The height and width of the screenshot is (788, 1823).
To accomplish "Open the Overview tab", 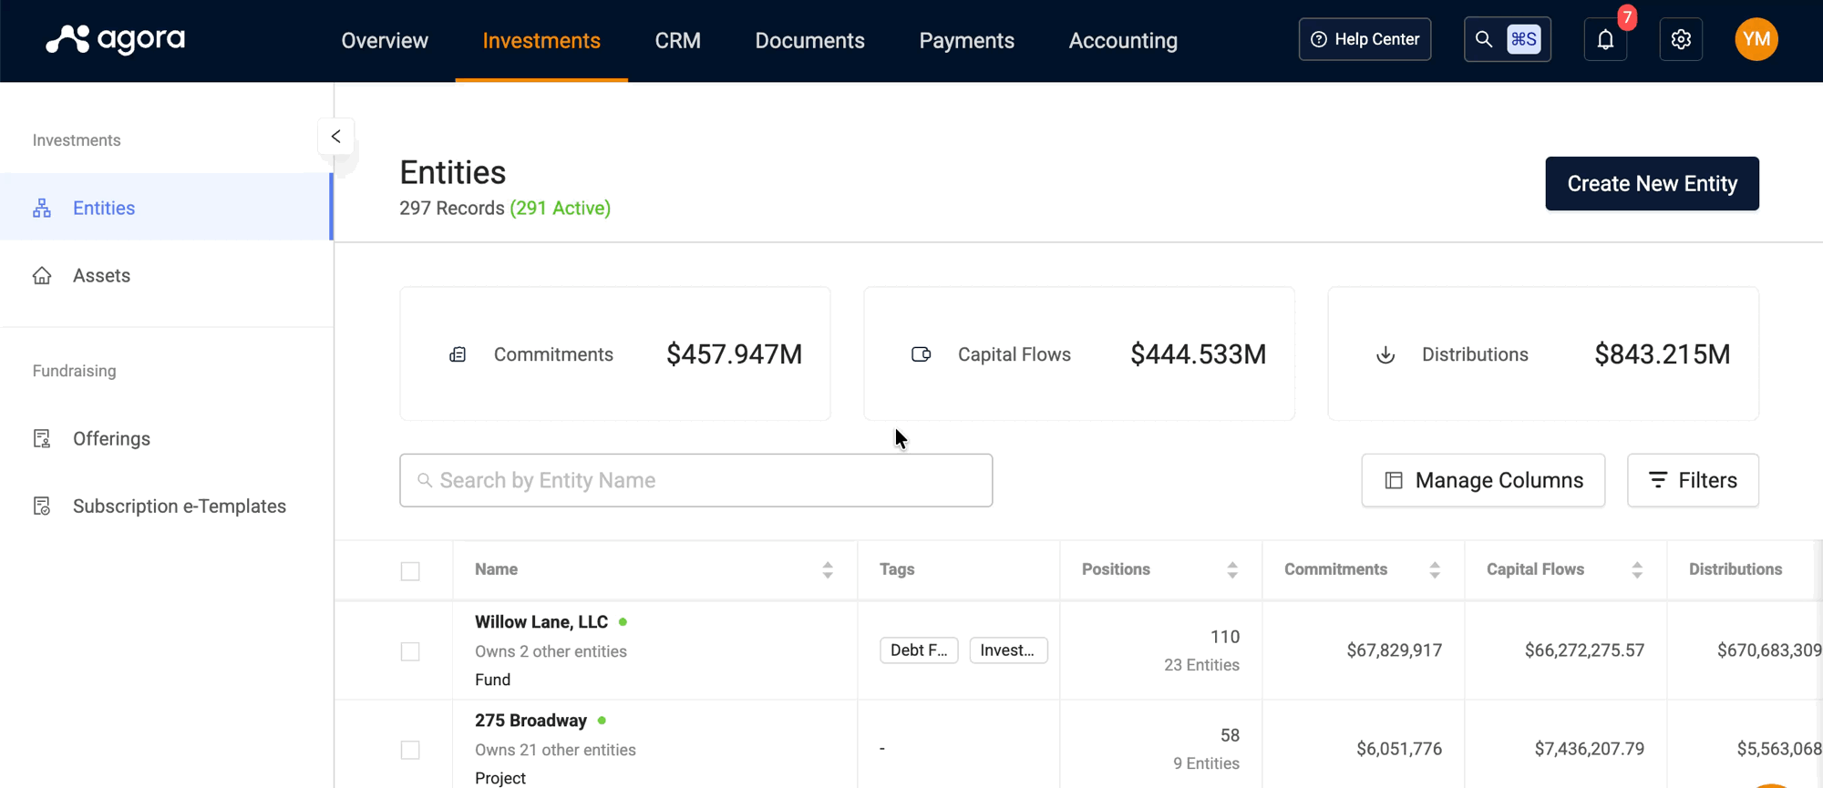I will tap(385, 40).
